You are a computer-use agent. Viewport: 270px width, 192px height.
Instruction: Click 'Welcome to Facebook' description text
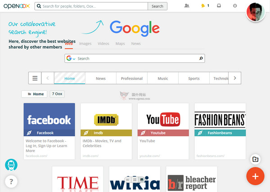46,146
